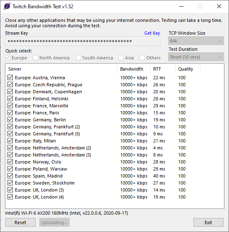Select the 9 ms RTT value
The height and width of the screenshot is (232, 229).
[x=158, y=134]
